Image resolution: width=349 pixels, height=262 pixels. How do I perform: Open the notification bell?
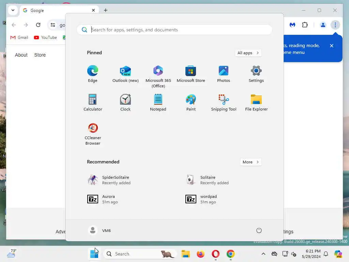tap(326, 254)
